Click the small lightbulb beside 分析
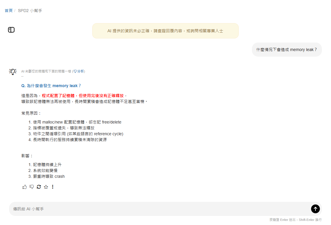The height and width of the screenshot is (225, 331). click(75, 71)
